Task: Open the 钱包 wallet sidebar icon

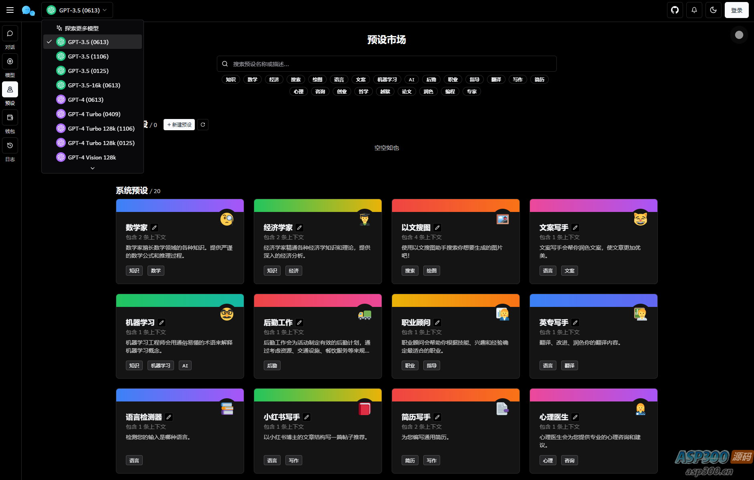Action: tap(10, 118)
